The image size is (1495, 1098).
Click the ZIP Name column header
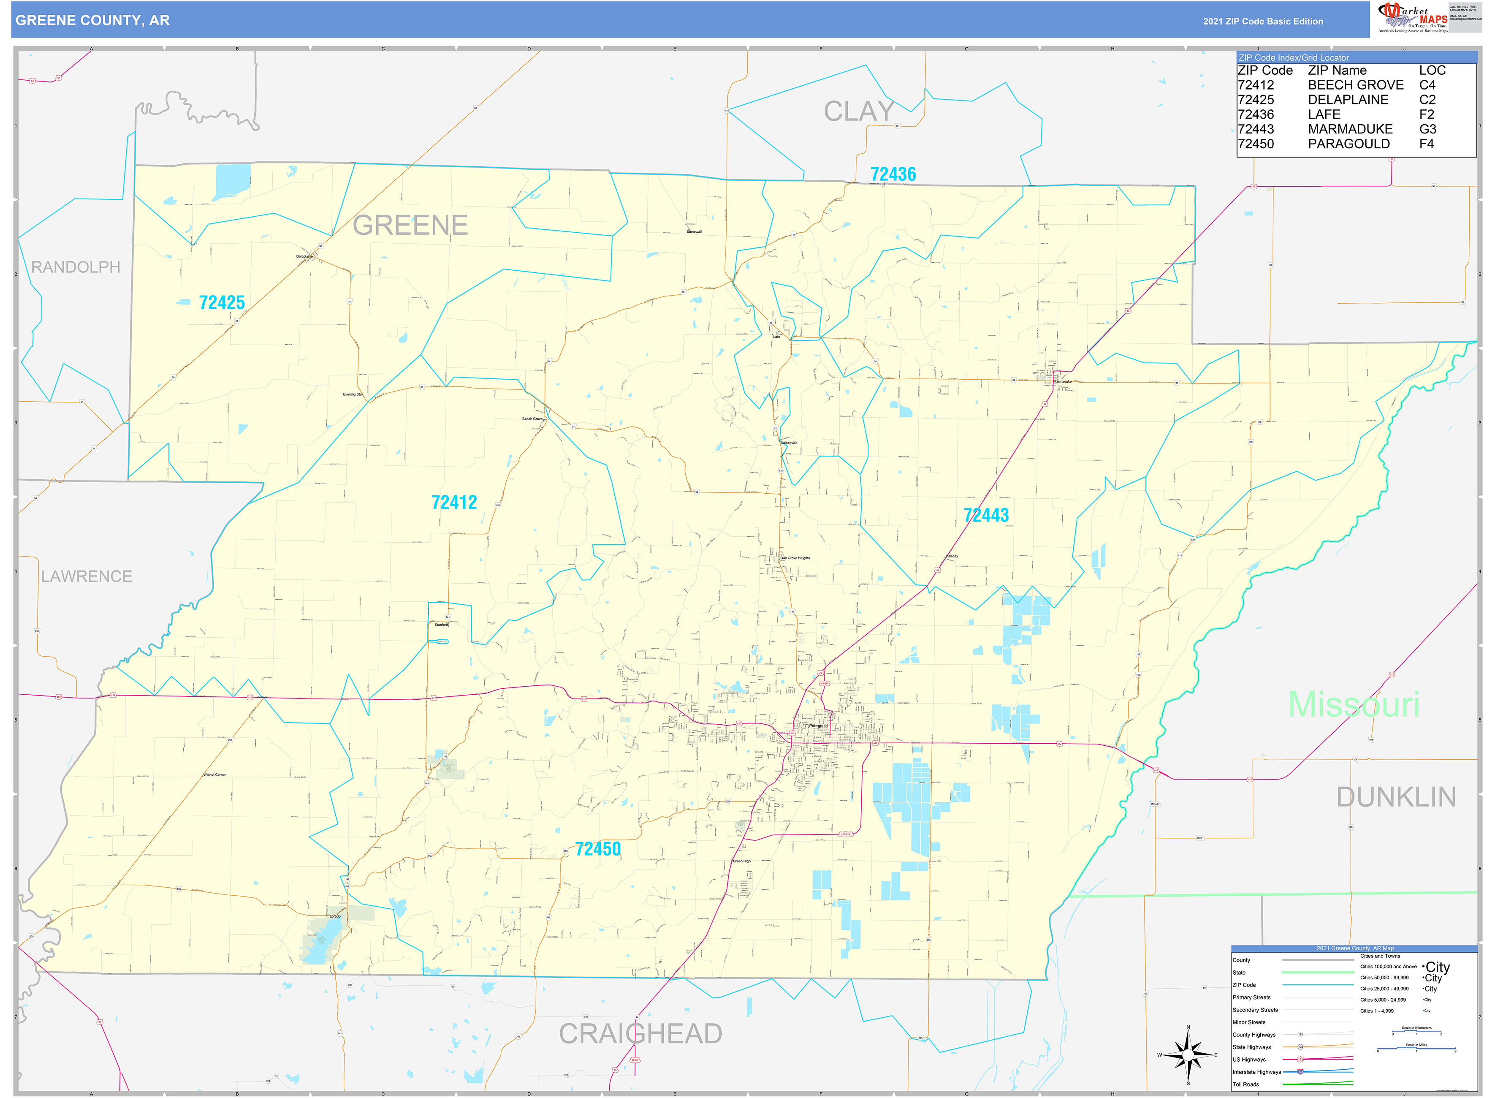(1337, 71)
